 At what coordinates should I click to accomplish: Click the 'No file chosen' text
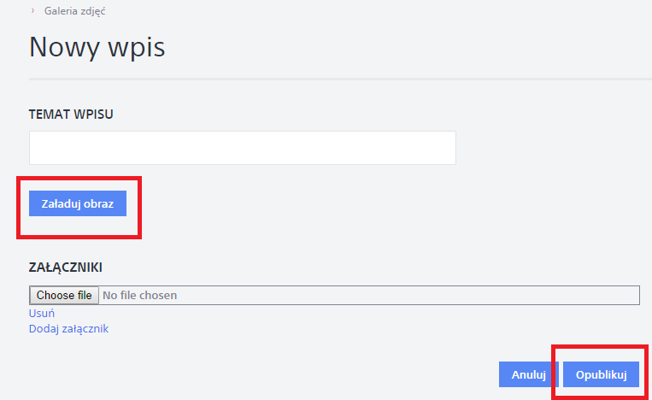coord(140,296)
